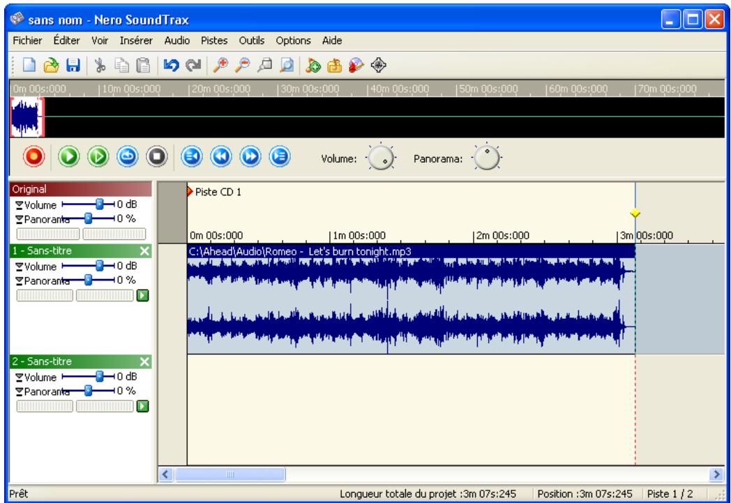The height and width of the screenshot is (503, 731).
Task: Create a new project with the blank page icon
Action: (29, 66)
